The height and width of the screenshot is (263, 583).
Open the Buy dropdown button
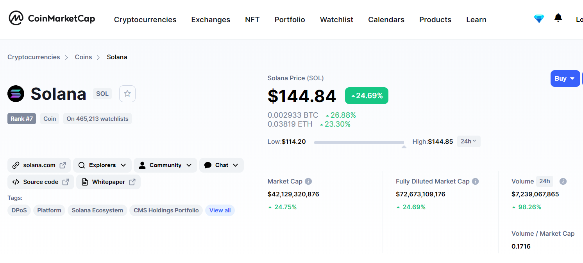[565, 78]
